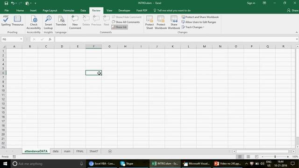Screen dimensions: 299x168
Task: Switch to the Developer tab
Action: (124, 10)
